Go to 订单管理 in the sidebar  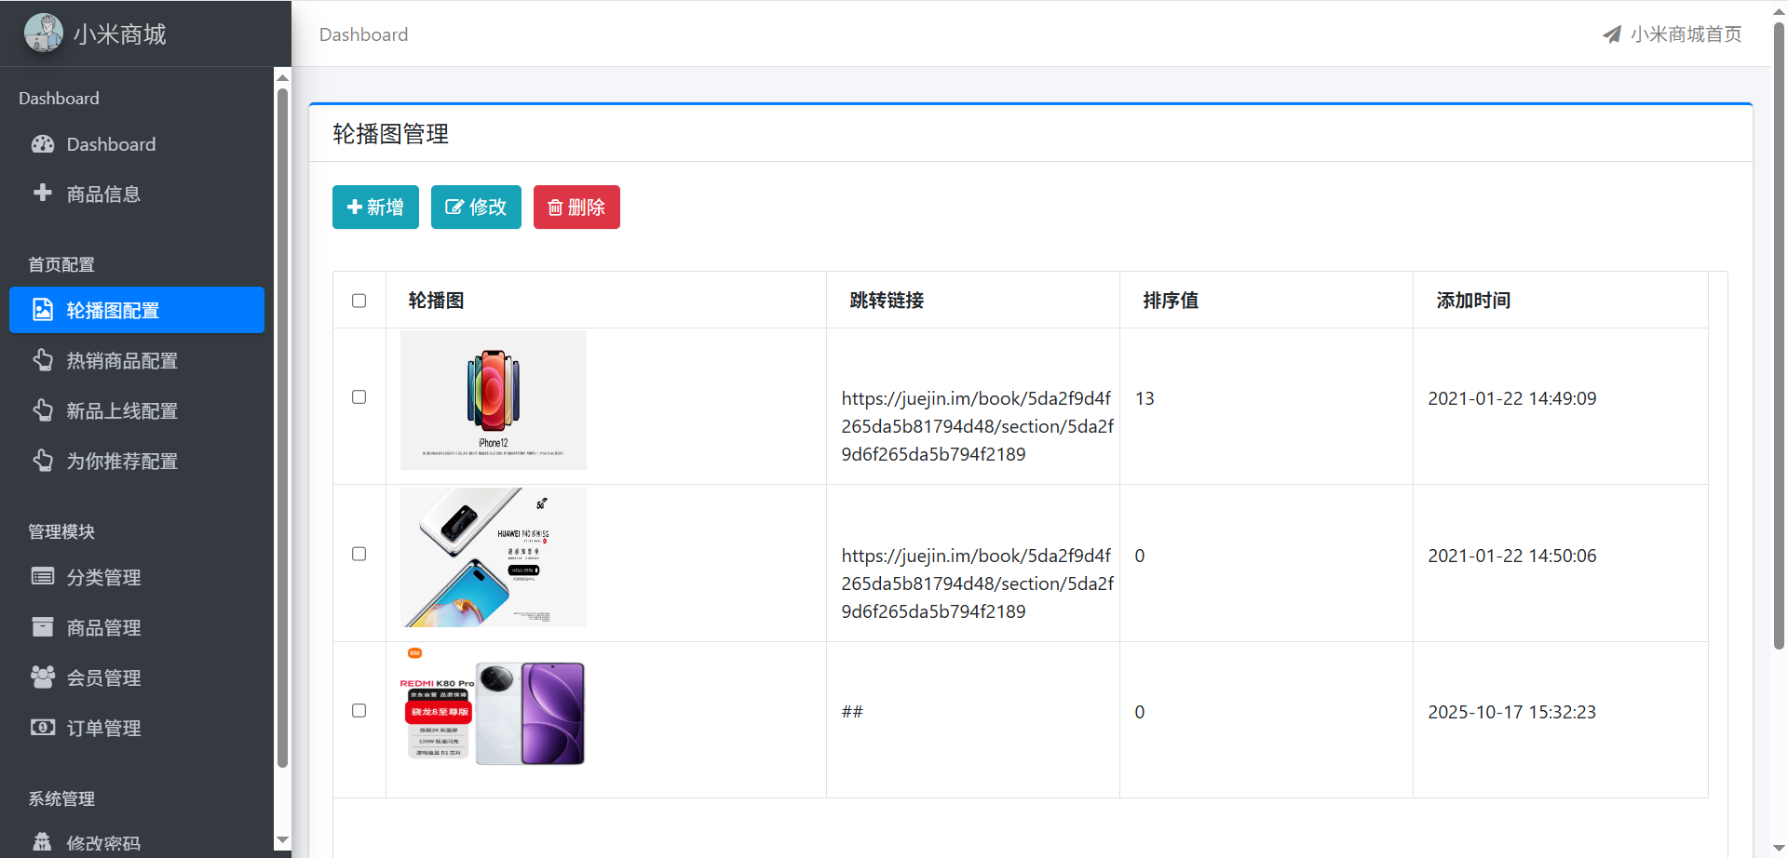(x=137, y=728)
